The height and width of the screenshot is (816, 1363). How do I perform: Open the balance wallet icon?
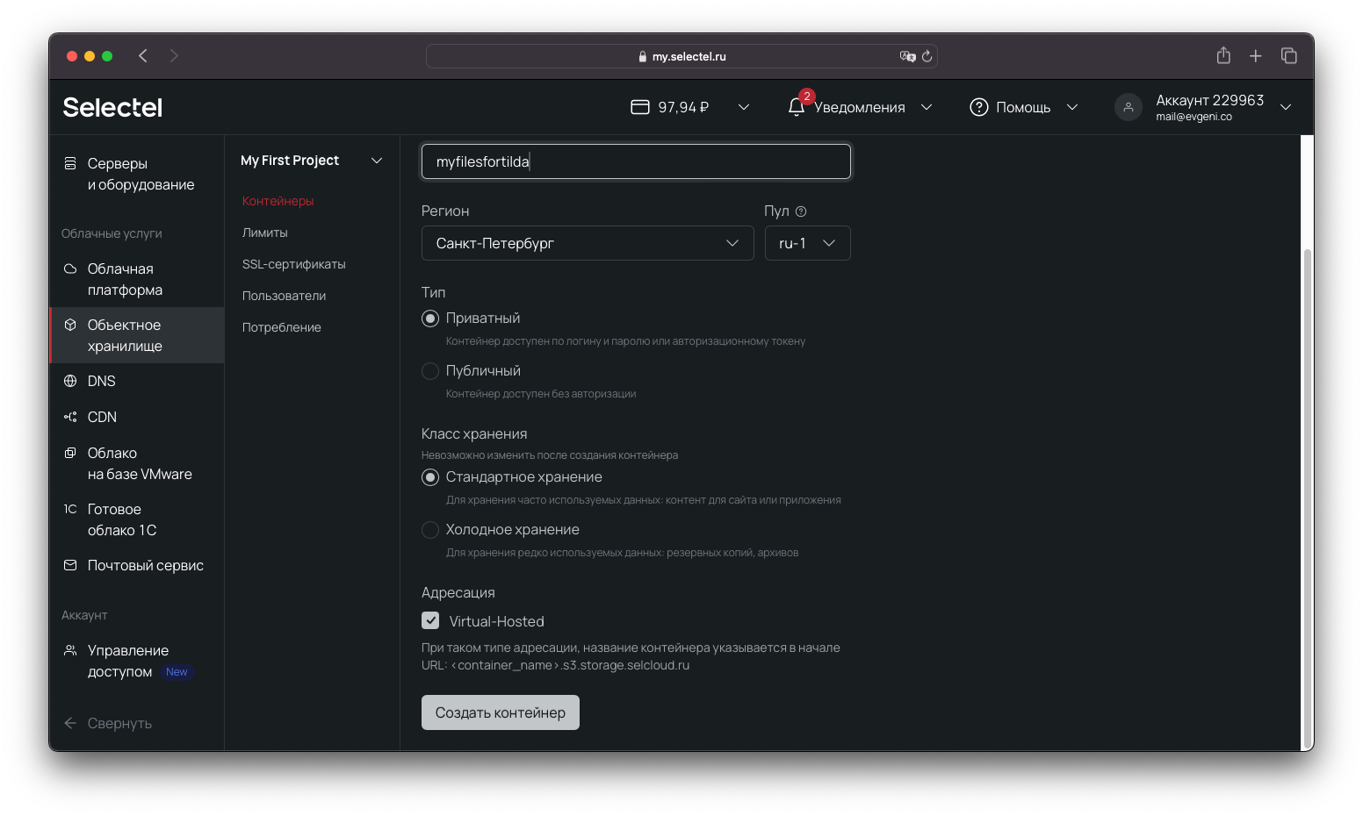click(640, 107)
